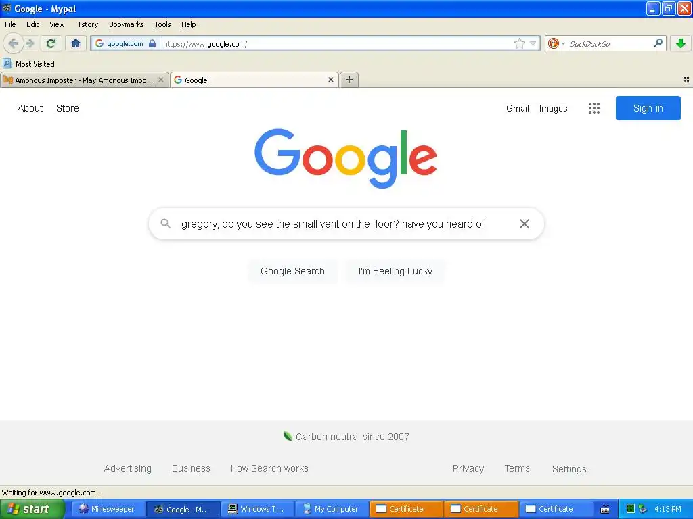Click the on-screen keyboard tray icon

click(605, 510)
